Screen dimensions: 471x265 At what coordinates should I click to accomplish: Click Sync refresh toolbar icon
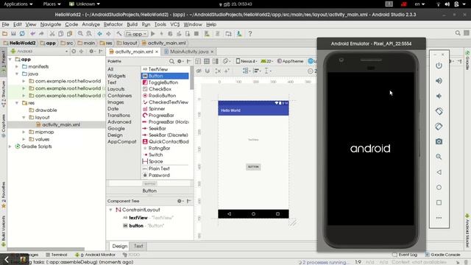[x=22, y=34]
